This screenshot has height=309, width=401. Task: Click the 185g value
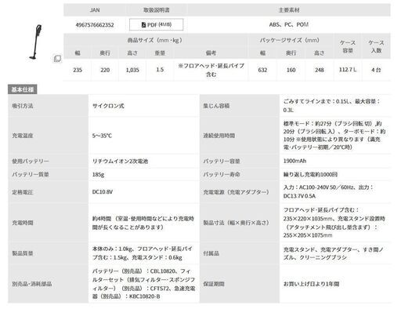click(98, 174)
